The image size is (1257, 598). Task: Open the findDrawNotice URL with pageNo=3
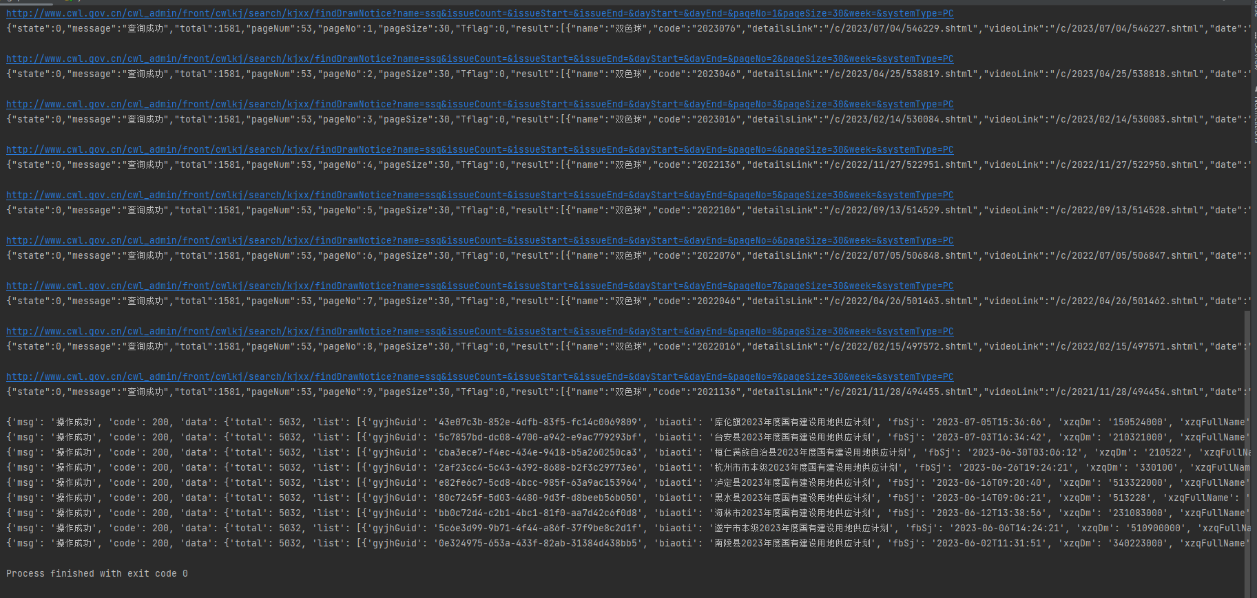point(480,105)
